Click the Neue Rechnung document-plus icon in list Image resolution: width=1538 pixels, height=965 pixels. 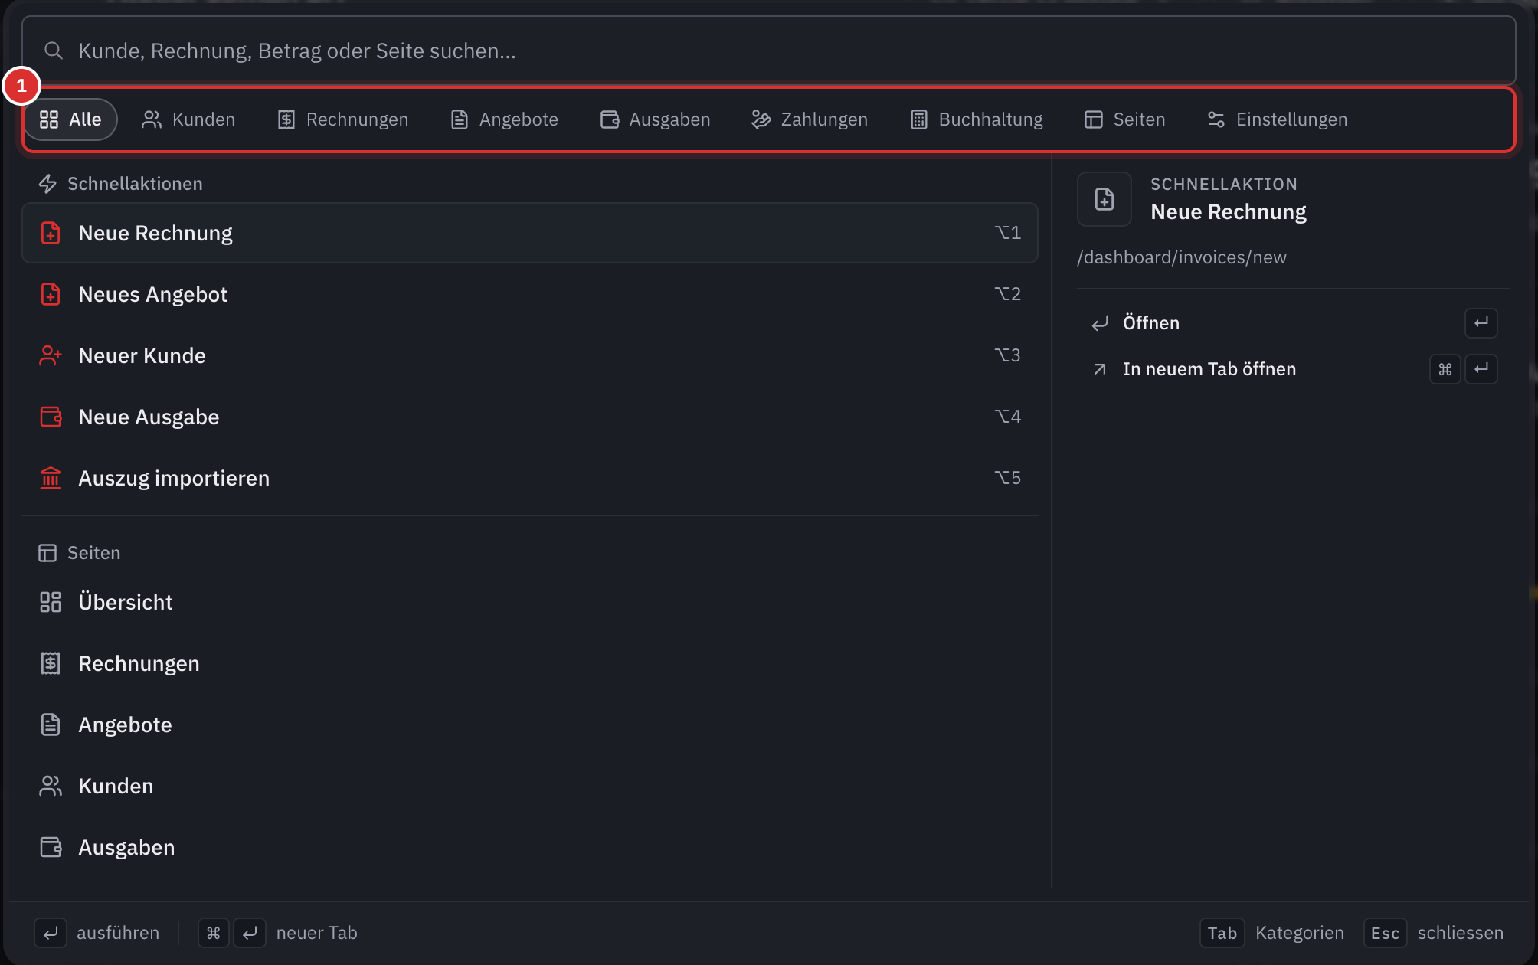(51, 233)
